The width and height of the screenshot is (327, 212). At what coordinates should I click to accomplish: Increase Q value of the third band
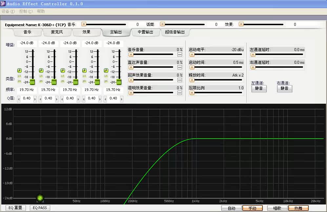(78, 98)
